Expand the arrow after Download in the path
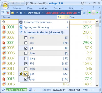This screenshot has height=93, width=102. tap(43, 13)
